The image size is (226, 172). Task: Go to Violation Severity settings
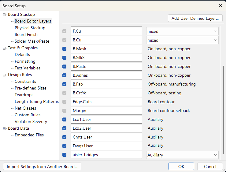coord(31,122)
